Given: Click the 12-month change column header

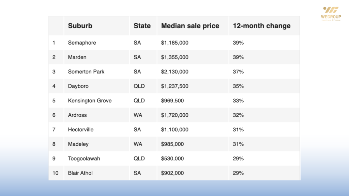Looking at the screenshot, I should point(261,26).
